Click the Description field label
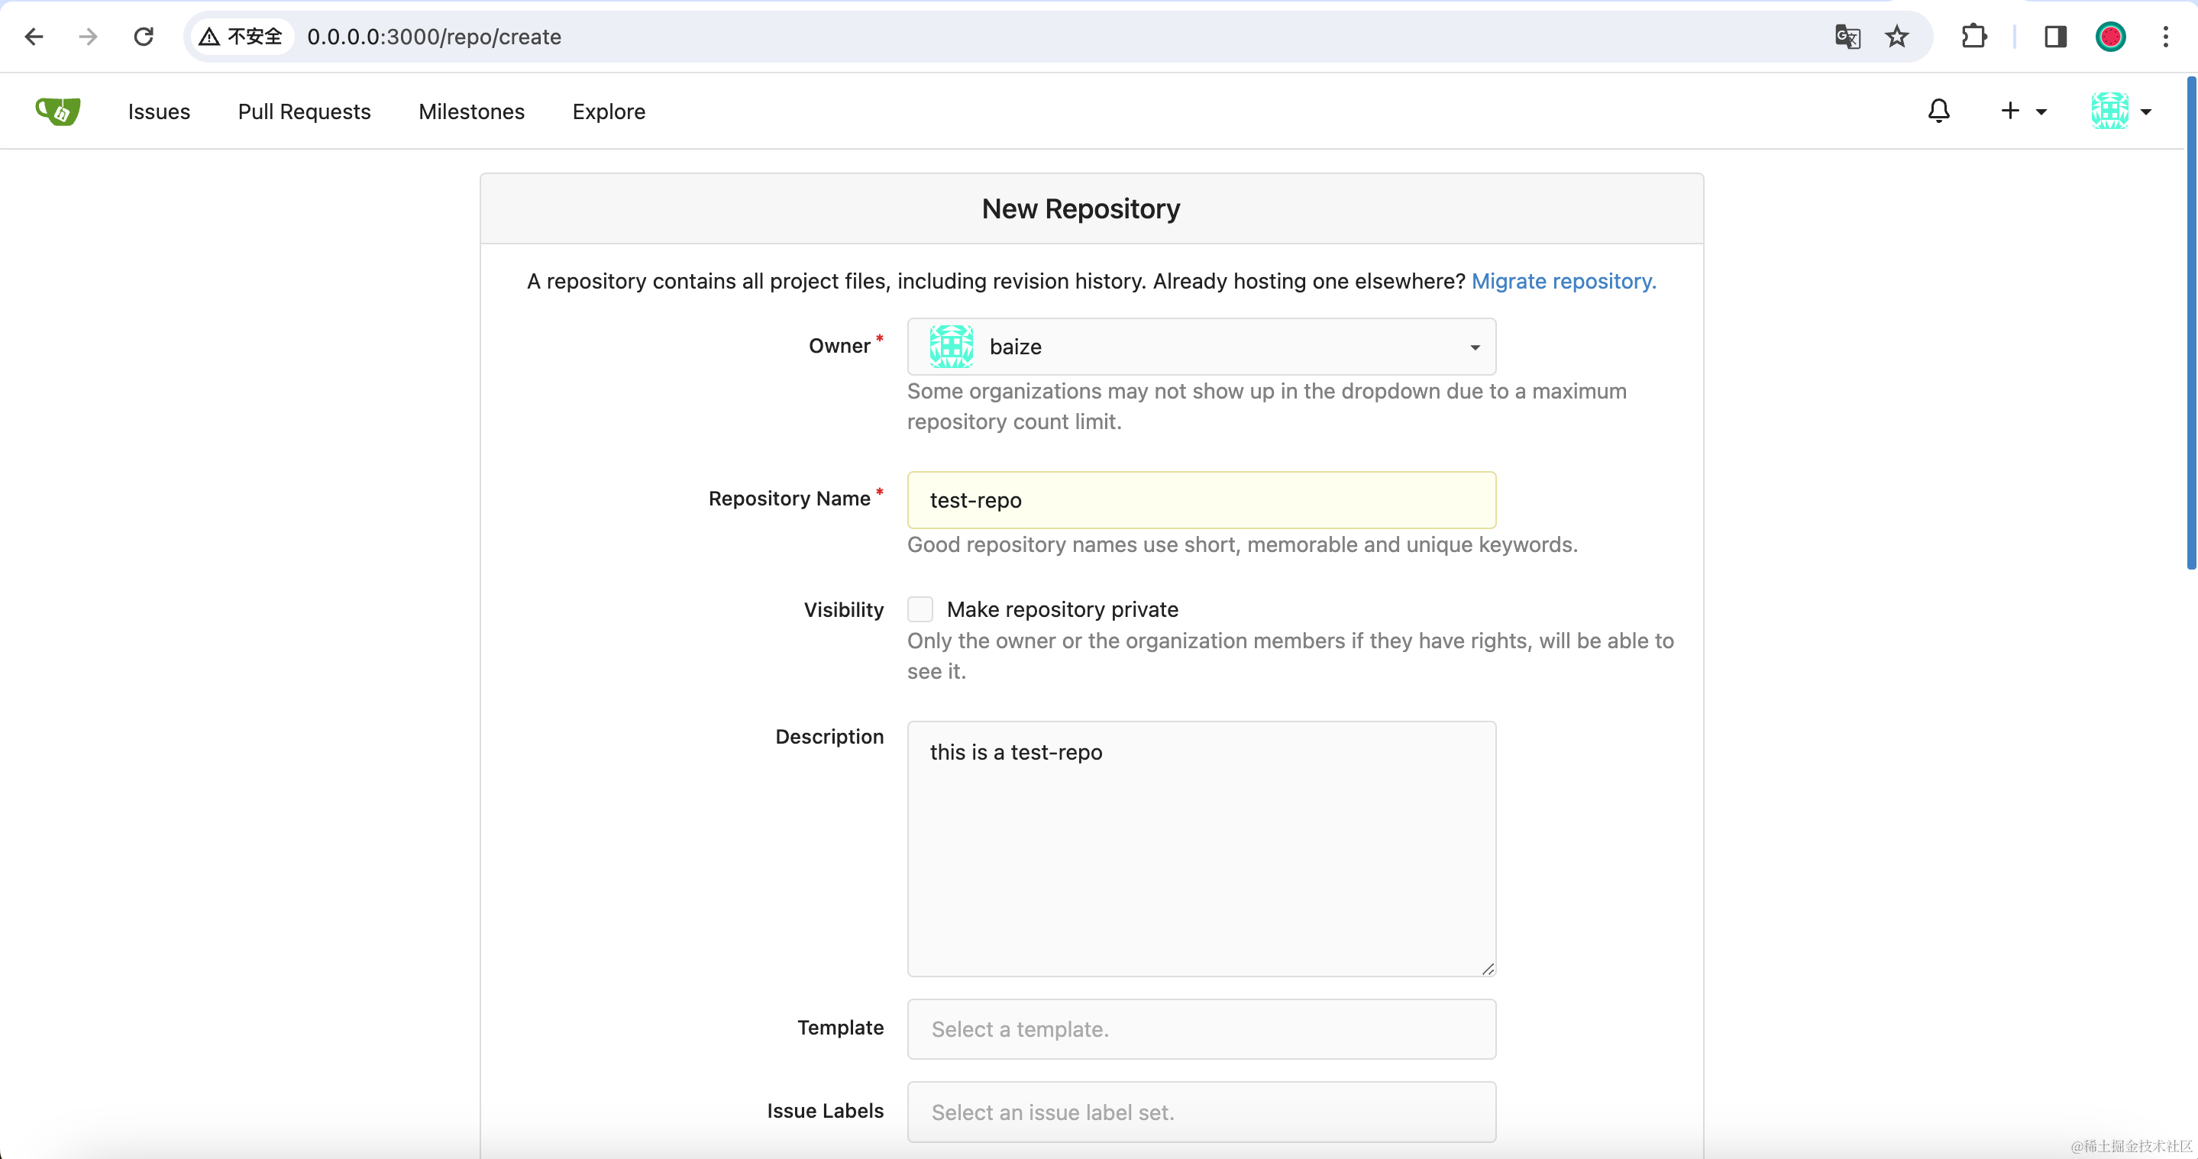 coord(829,736)
